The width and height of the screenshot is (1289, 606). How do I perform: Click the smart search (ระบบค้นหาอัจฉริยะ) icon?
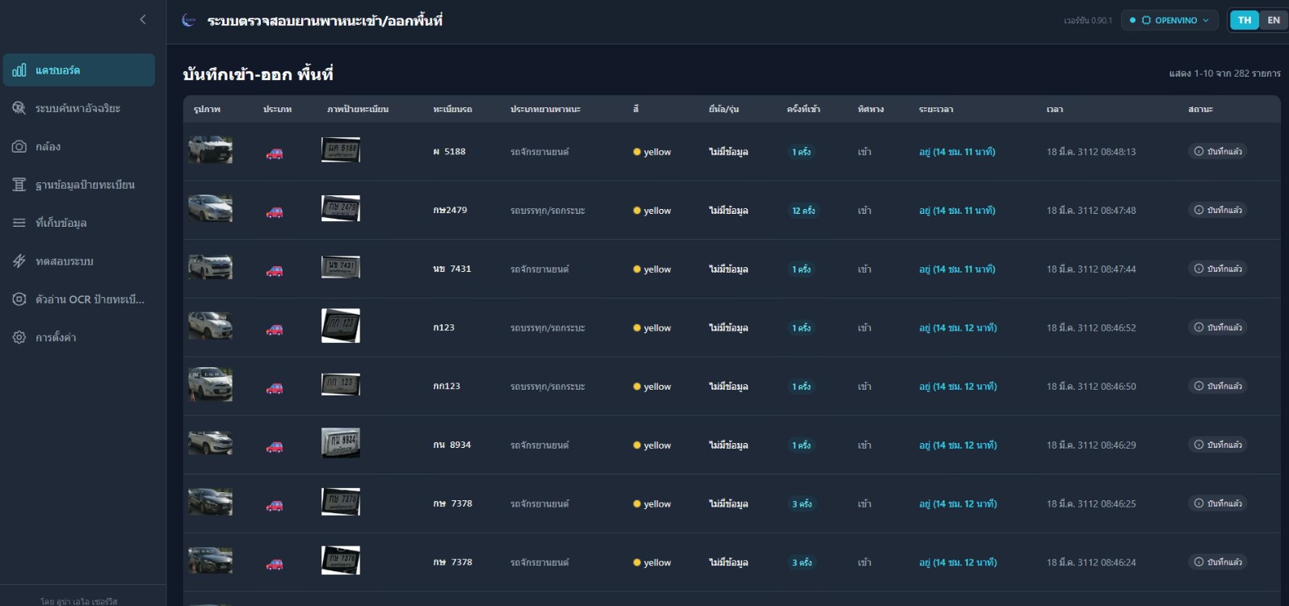click(x=19, y=108)
